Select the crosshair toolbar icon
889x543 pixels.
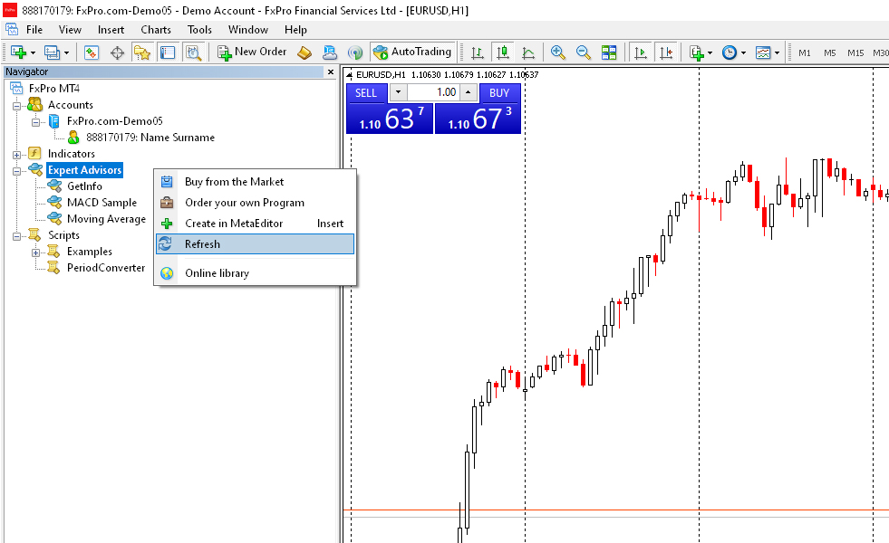click(x=117, y=52)
